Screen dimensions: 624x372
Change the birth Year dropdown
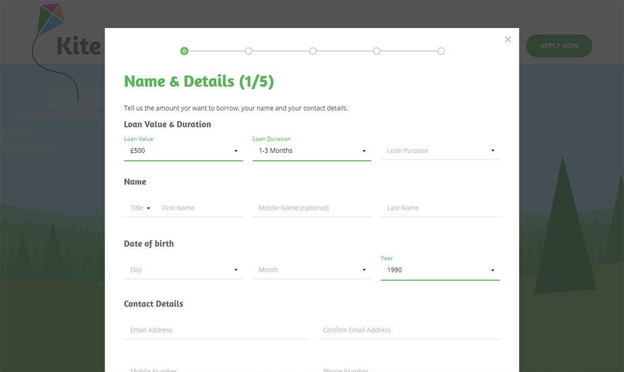(x=440, y=270)
